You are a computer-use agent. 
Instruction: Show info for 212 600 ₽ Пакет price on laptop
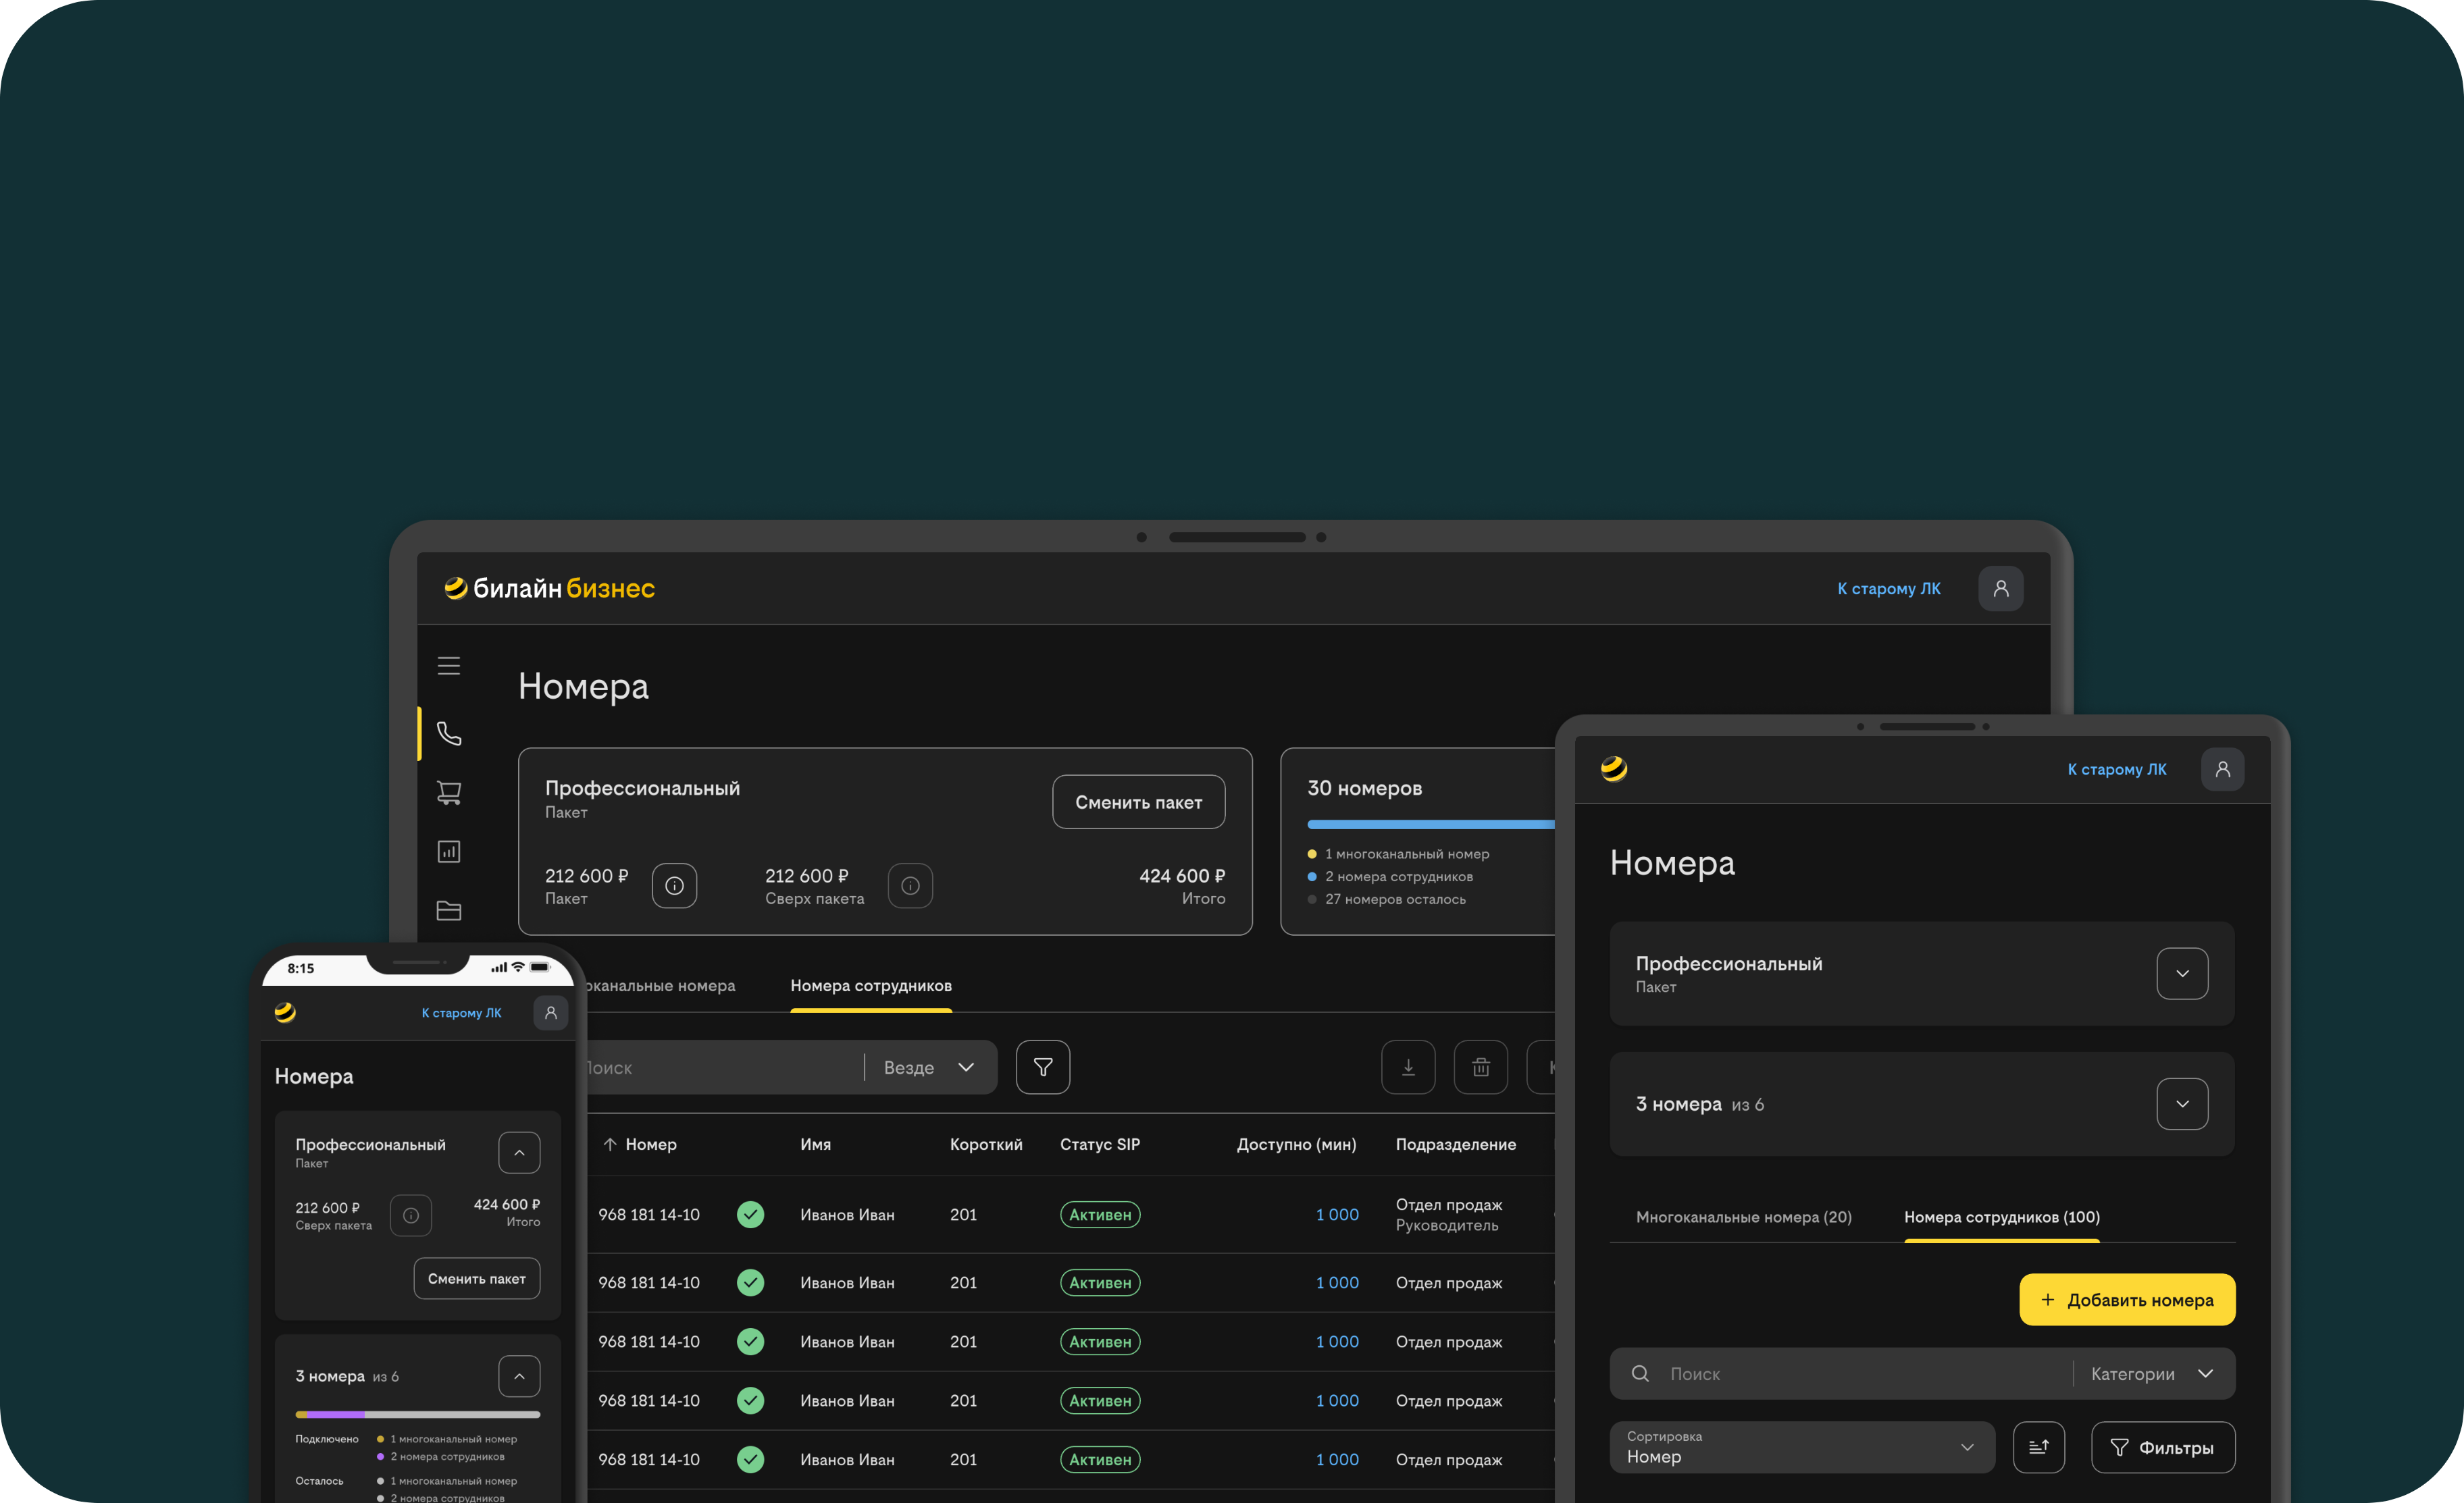(x=674, y=885)
